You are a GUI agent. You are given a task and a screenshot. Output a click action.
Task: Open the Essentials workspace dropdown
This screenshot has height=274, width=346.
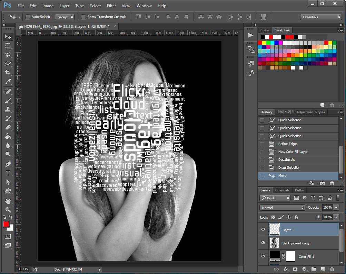pos(321,17)
